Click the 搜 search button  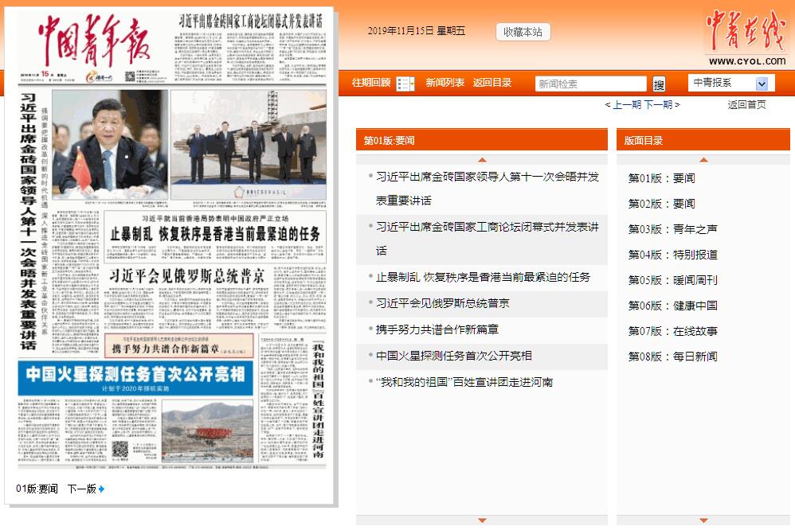pyautogui.click(x=659, y=84)
